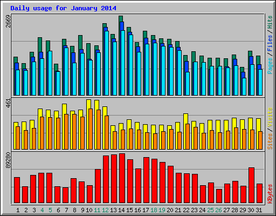
Task: Click the red KBytes bar for day 17
Action: pos(146,180)
